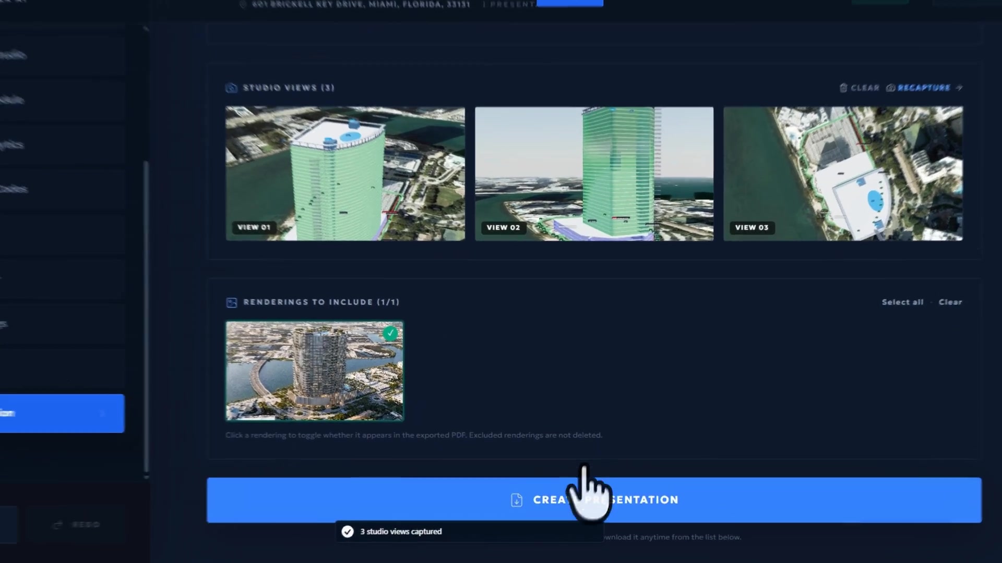
Task: Click the Redo button at bottom left
Action: 77,524
